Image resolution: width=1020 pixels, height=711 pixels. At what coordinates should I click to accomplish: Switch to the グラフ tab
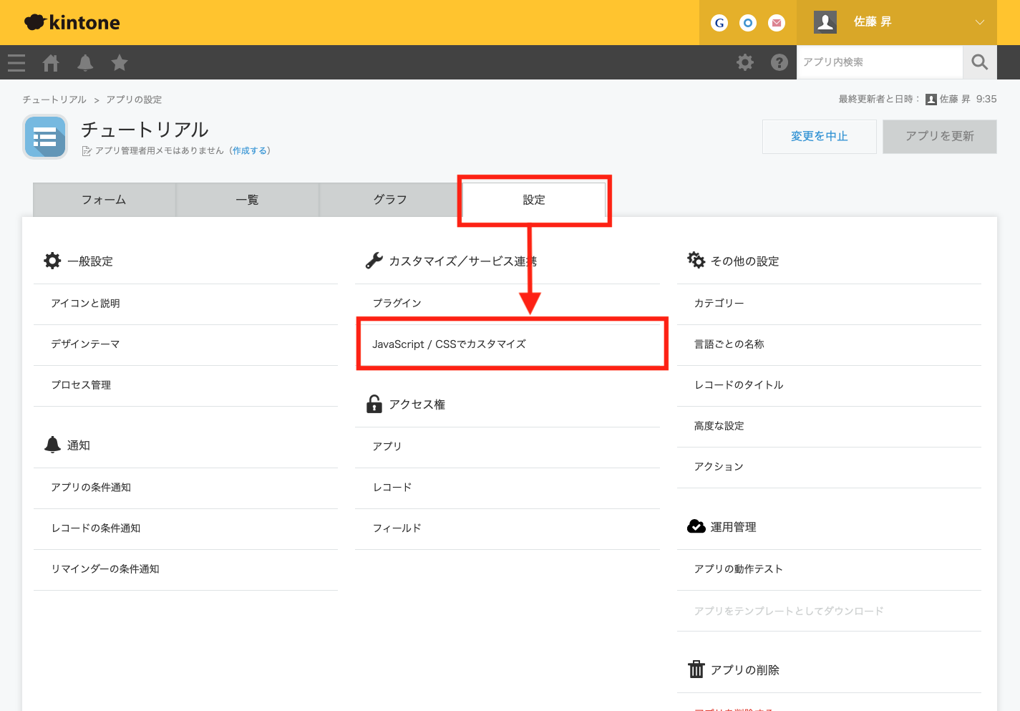coord(390,200)
